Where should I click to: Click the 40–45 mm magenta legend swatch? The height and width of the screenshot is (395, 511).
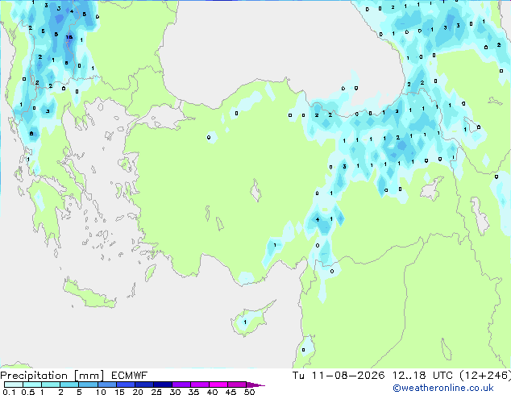pos(218,385)
